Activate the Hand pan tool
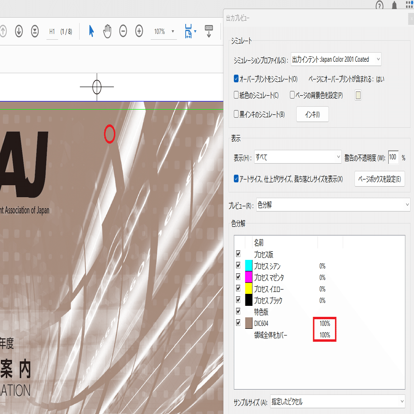Screen dimensions: 414x414 click(x=107, y=31)
